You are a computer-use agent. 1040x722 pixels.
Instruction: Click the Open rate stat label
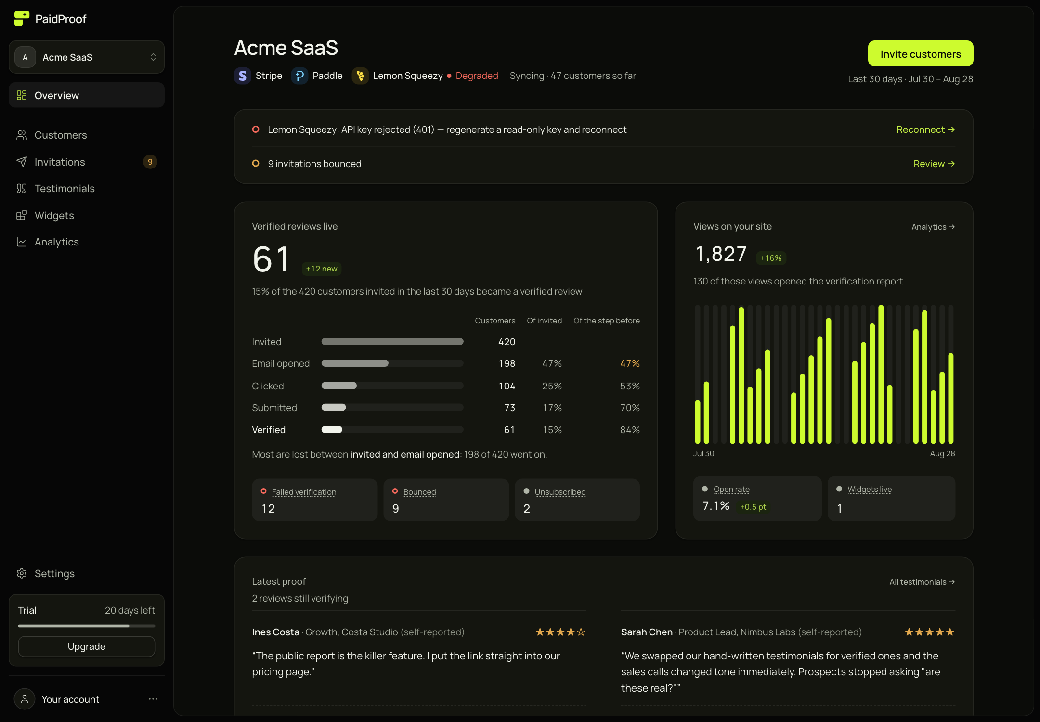pyautogui.click(x=731, y=489)
